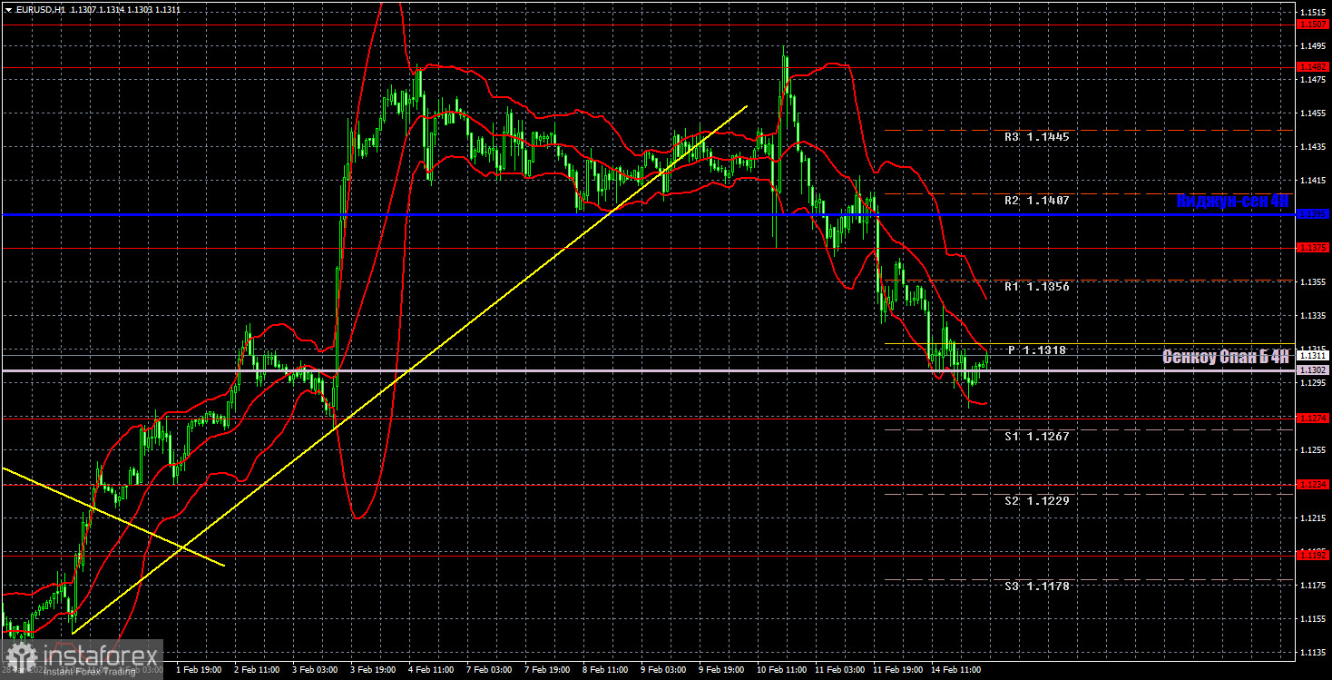Click the red 1.1507 price tag
The image size is (1332, 680).
(x=1313, y=25)
